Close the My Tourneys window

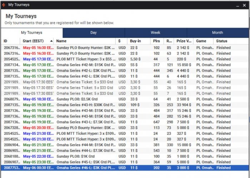[244, 5]
